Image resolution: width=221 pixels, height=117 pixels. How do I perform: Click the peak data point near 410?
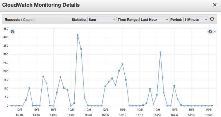point(77,35)
